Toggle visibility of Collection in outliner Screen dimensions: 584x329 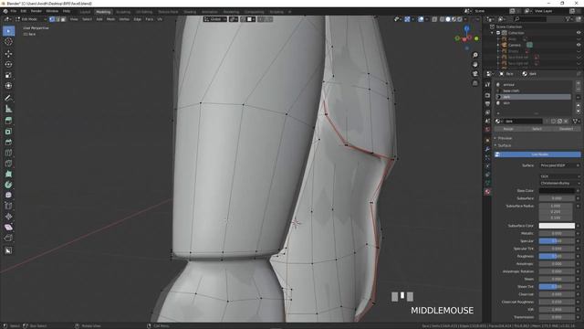click(x=579, y=33)
